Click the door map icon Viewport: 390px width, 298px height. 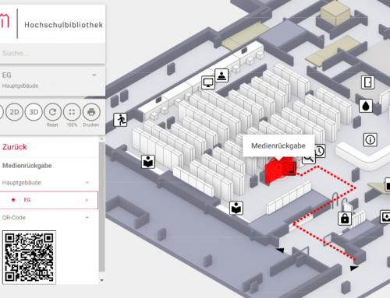(x=368, y=82)
